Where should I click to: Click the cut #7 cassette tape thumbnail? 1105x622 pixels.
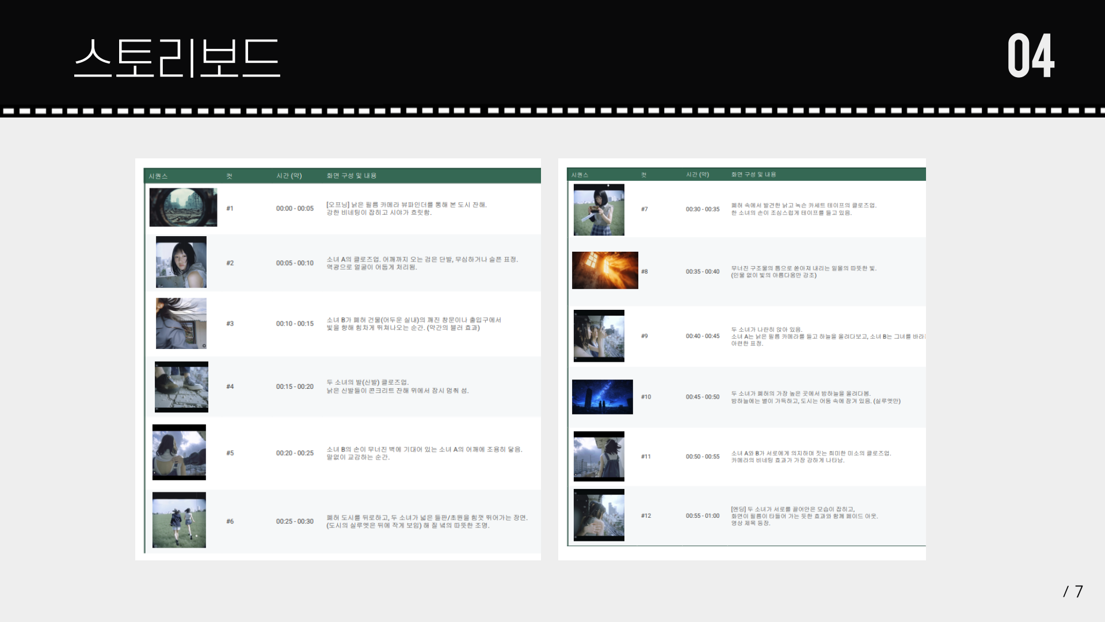tap(599, 210)
